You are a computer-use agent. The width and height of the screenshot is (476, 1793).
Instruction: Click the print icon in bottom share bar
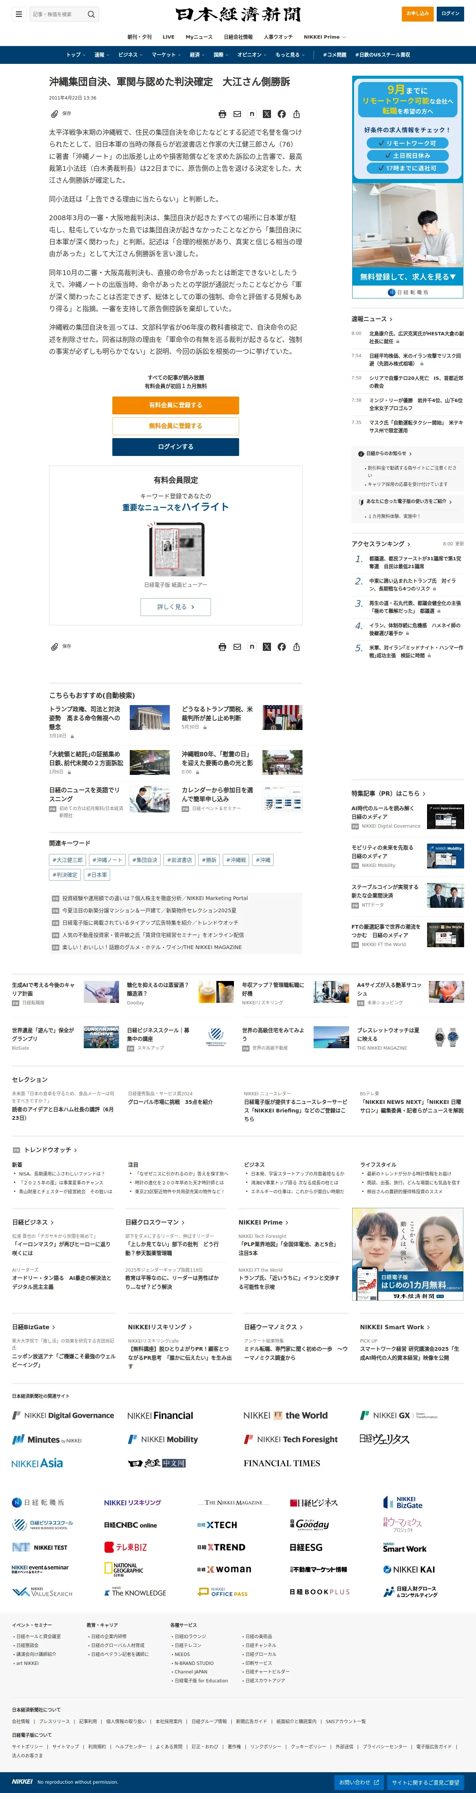[x=222, y=647]
